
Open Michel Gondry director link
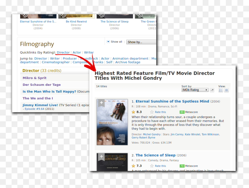pos(152,134)
